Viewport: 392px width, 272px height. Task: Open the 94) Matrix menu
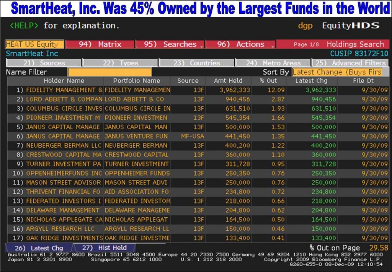[100, 44]
